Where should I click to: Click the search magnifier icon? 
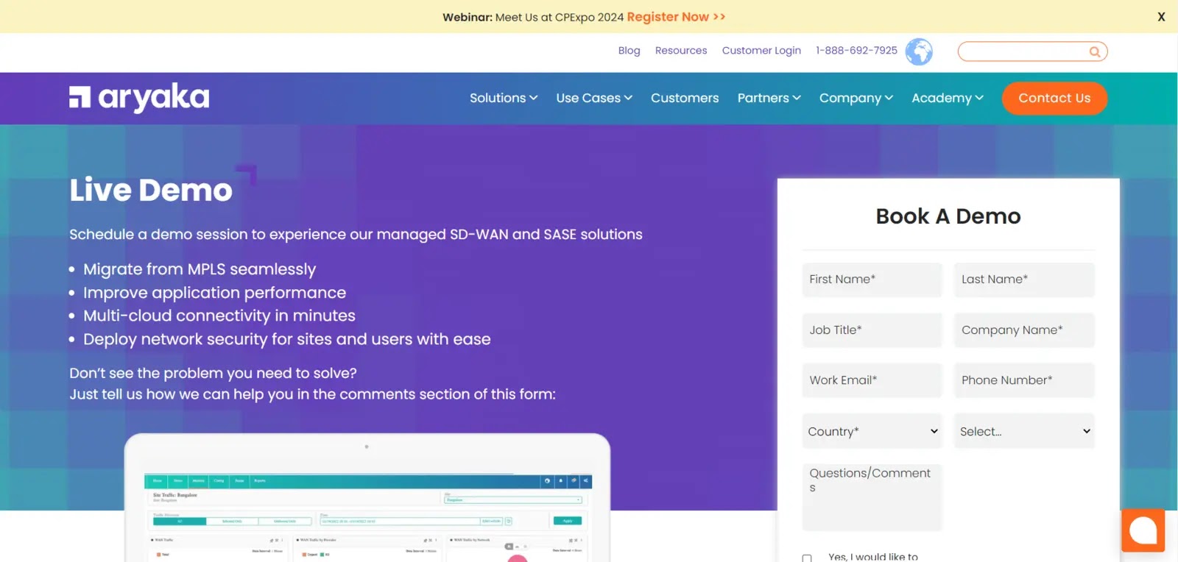point(1095,51)
